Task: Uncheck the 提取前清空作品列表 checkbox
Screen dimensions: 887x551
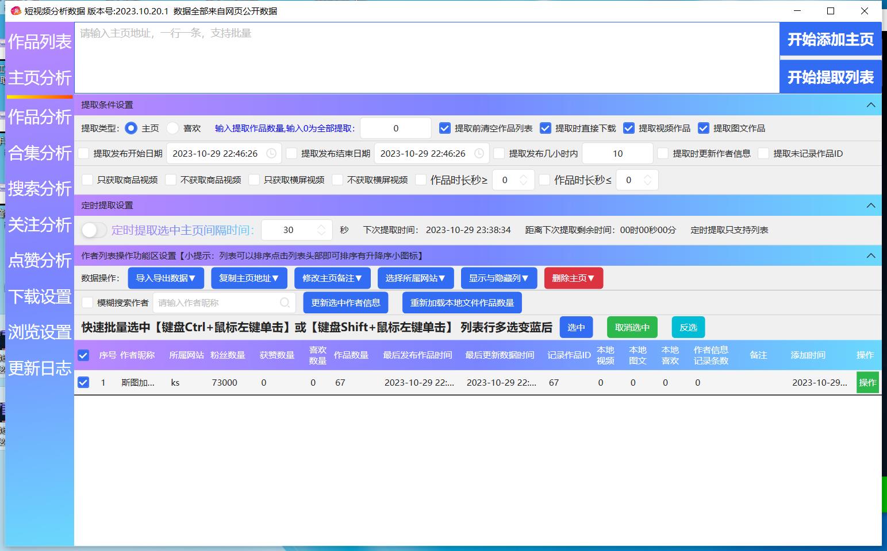Action: click(445, 128)
